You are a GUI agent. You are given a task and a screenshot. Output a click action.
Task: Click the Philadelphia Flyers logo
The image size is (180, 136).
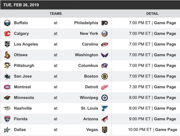coord(104,23)
